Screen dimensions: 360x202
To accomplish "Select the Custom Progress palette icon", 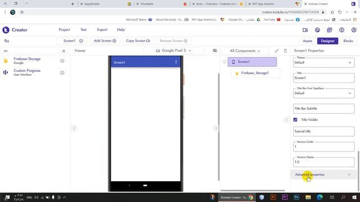I will click(6, 72).
